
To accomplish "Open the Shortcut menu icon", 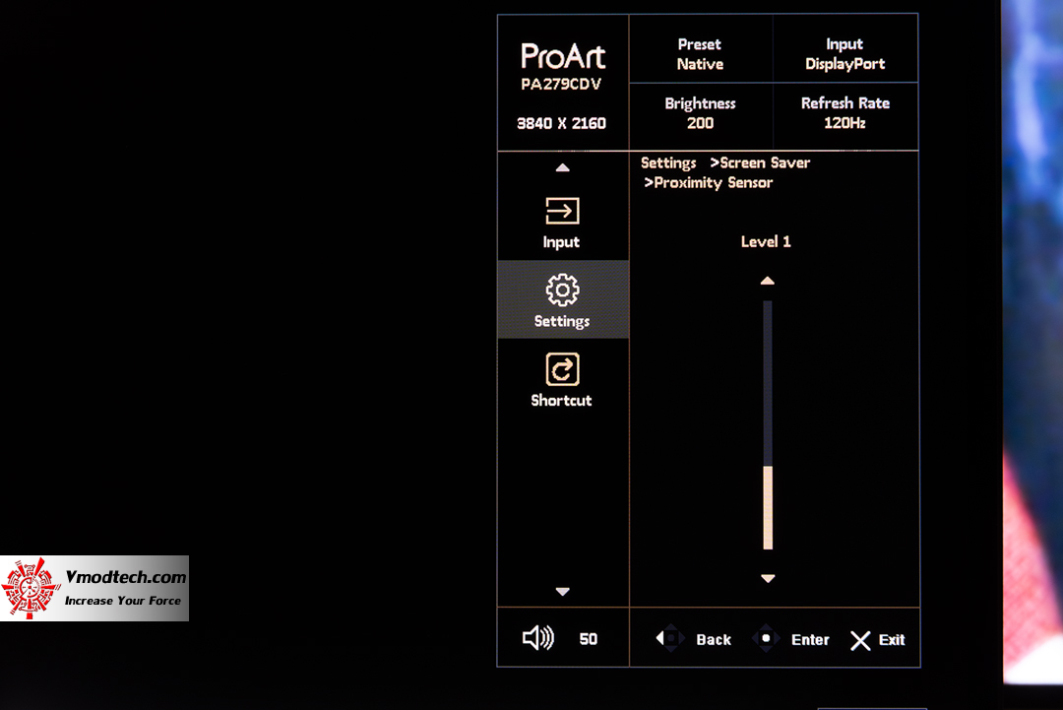I will point(563,369).
